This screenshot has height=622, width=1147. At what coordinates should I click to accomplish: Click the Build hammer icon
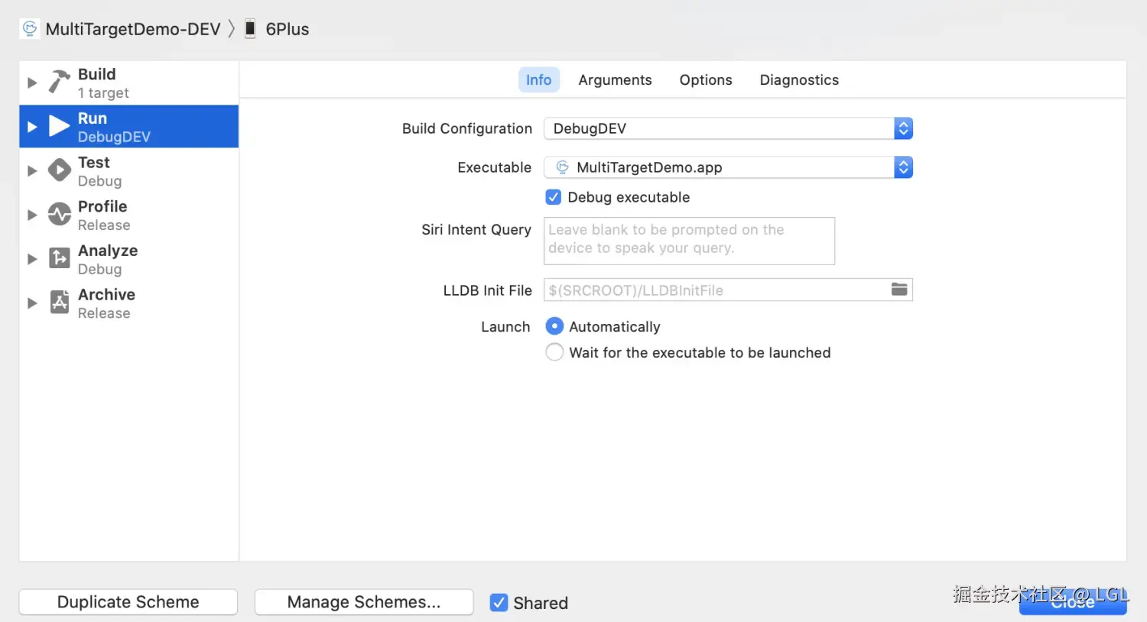(59, 81)
